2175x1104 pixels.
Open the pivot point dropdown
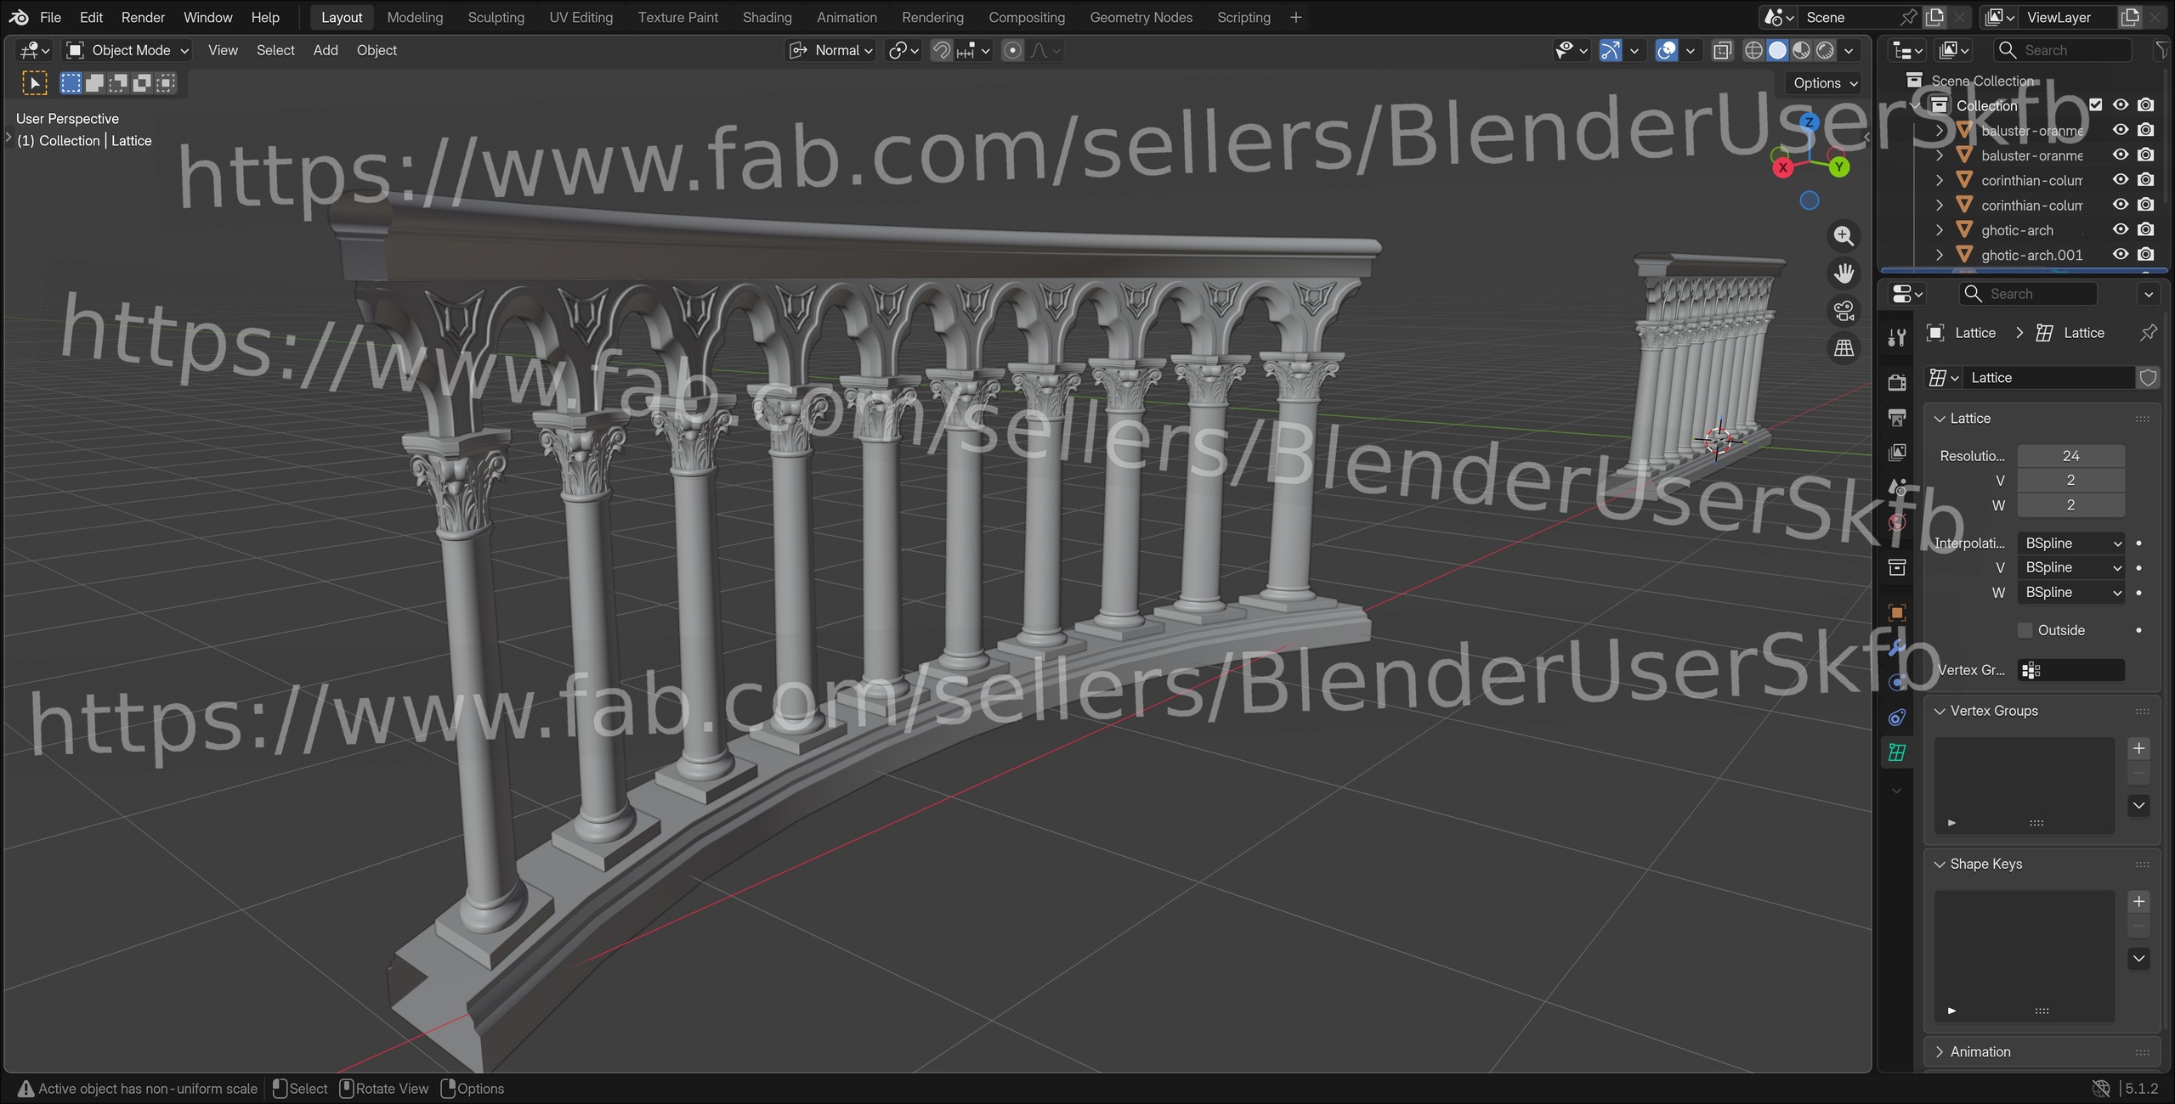[903, 50]
